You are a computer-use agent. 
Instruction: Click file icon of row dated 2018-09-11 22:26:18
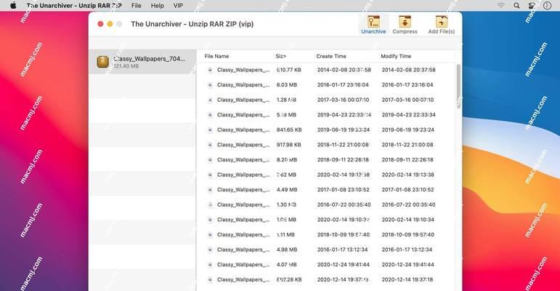pyautogui.click(x=210, y=159)
